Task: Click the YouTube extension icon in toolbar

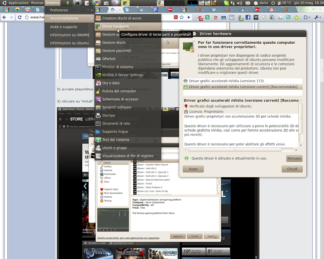Action: (215, 17)
